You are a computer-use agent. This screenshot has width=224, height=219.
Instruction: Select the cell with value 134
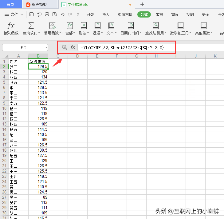pyautogui.click(x=38, y=77)
